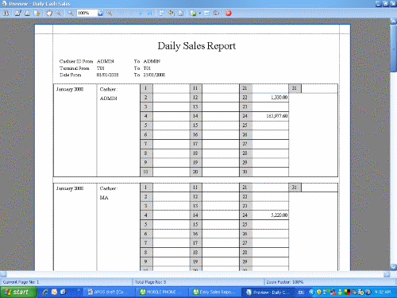Image resolution: width=397 pixels, height=298 pixels.
Task: Click the red close preview icon
Action: [x=228, y=13]
